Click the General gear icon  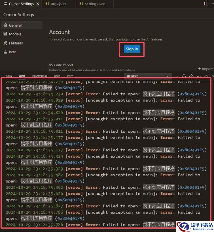pos(5,25)
